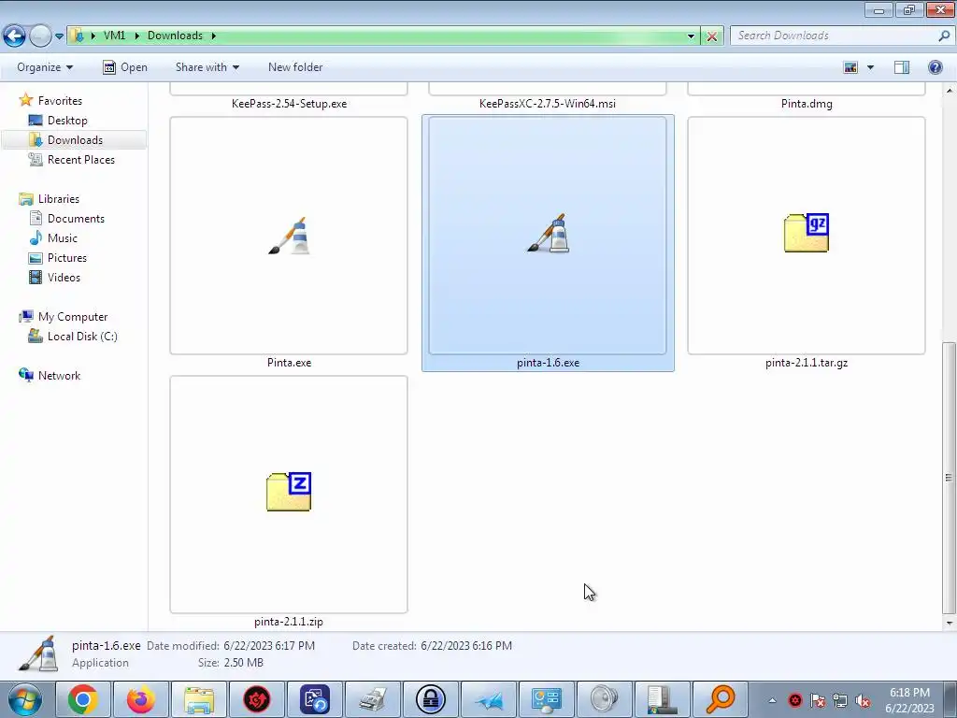Click the vertical scrollbar thumb

949,478
